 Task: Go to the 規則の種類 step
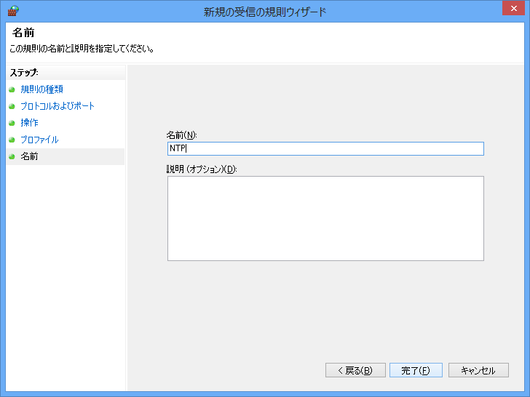pyautogui.click(x=41, y=89)
